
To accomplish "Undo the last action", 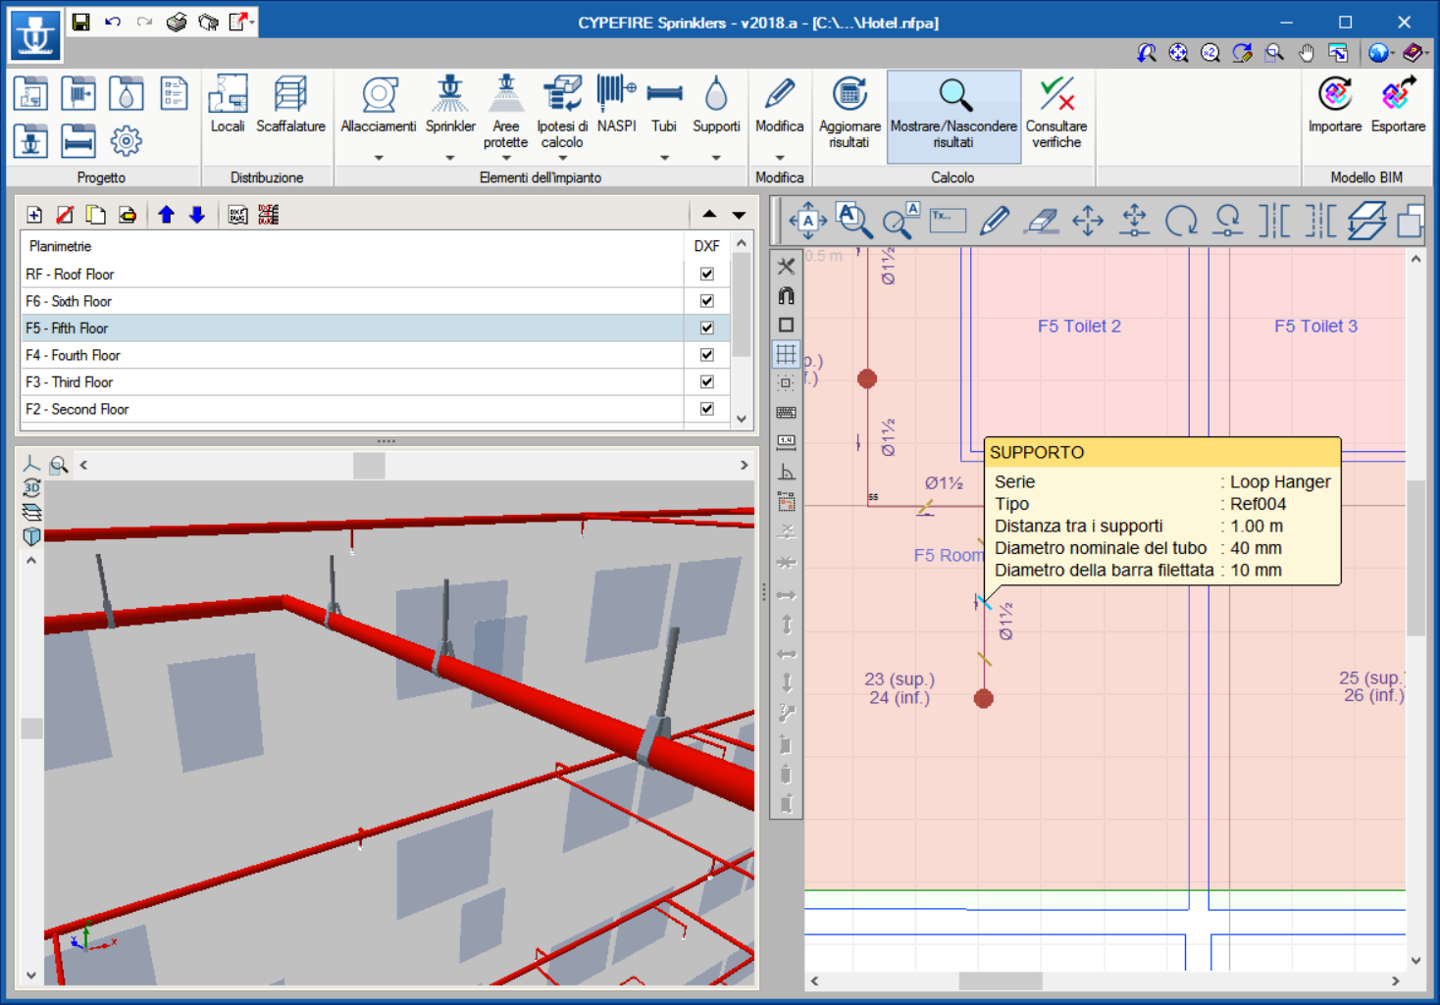I will click(113, 22).
